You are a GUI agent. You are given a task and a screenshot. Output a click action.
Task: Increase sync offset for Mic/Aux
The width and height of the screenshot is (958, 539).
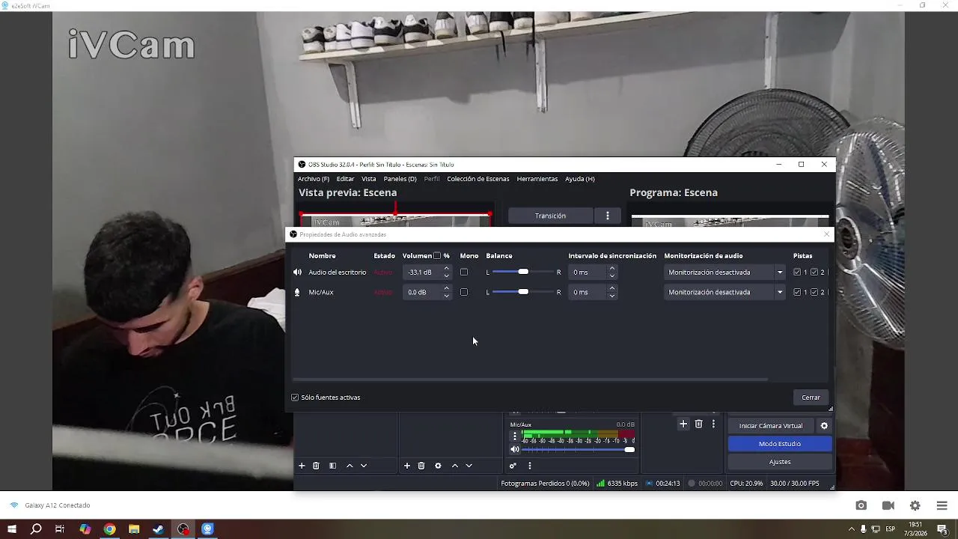point(612,289)
